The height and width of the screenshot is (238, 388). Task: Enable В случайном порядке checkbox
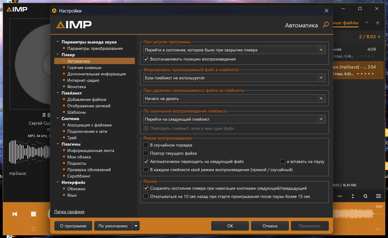[x=146, y=145]
